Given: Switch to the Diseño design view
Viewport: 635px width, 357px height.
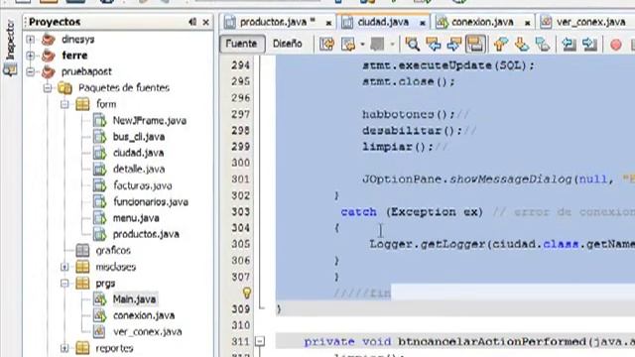Looking at the screenshot, I should [288, 44].
